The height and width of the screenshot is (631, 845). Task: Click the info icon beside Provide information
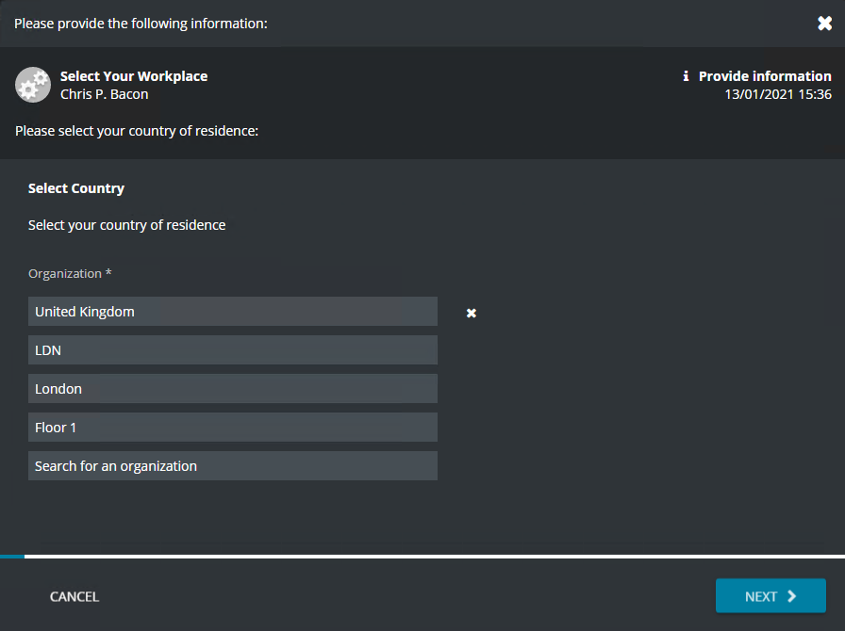pyautogui.click(x=686, y=76)
